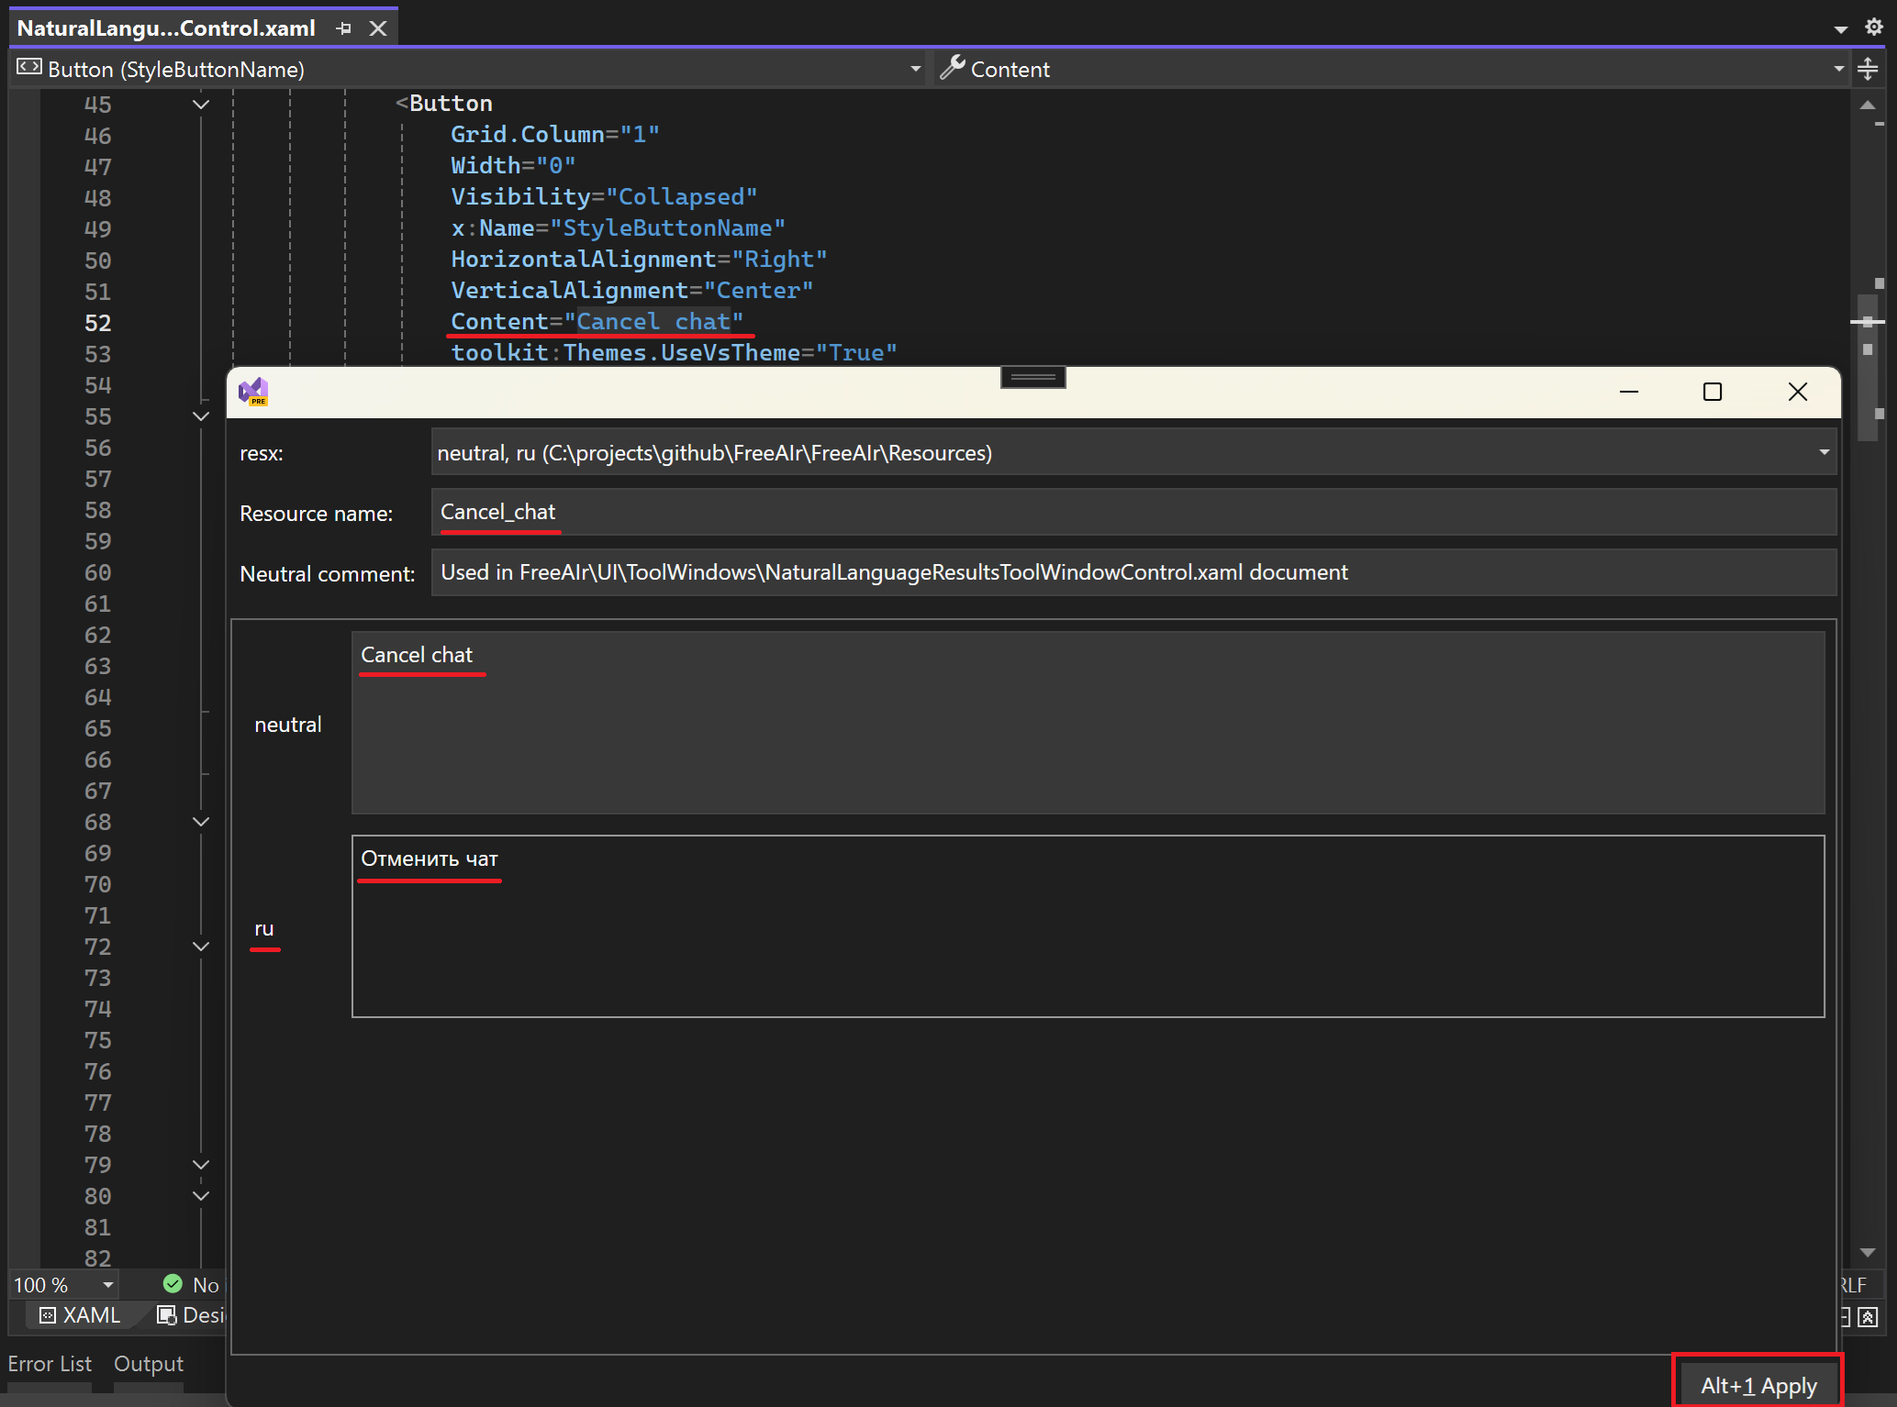Open the Output panel tab
This screenshot has height=1407, width=1897.
click(149, 1364)
